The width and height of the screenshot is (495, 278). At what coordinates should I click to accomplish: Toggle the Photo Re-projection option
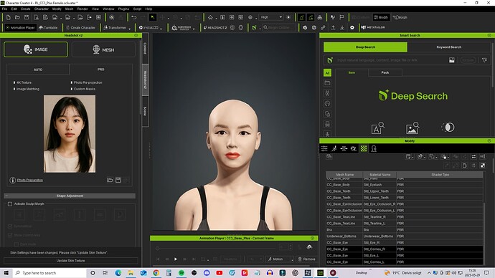(x=87, y=82)
